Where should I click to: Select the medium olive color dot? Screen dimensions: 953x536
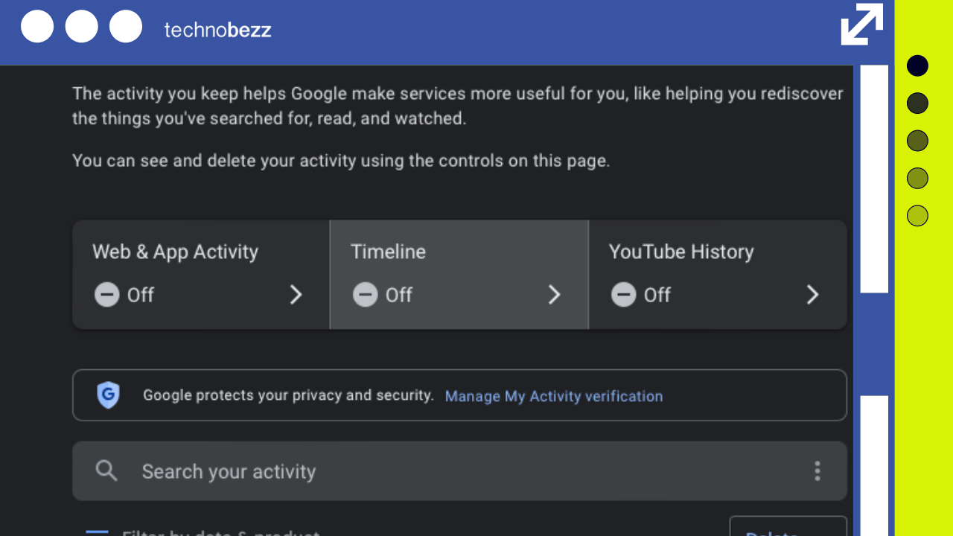pos(917,141)
